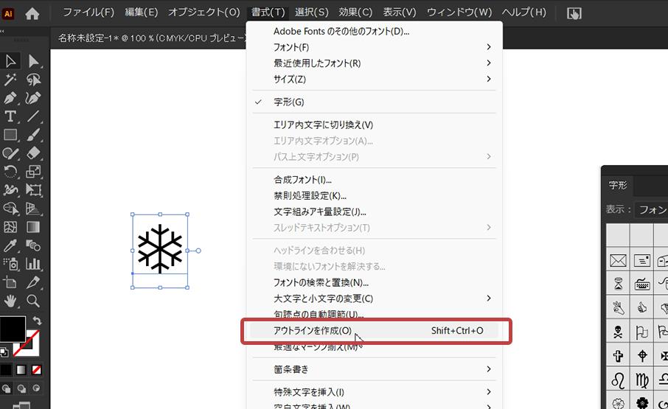Select the Curvature tool
The width and height of the screenshot is (668, 409).
[33, 98]
